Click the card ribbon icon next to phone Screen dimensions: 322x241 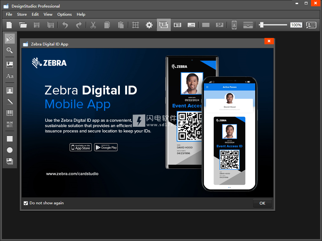coord(248,25)
